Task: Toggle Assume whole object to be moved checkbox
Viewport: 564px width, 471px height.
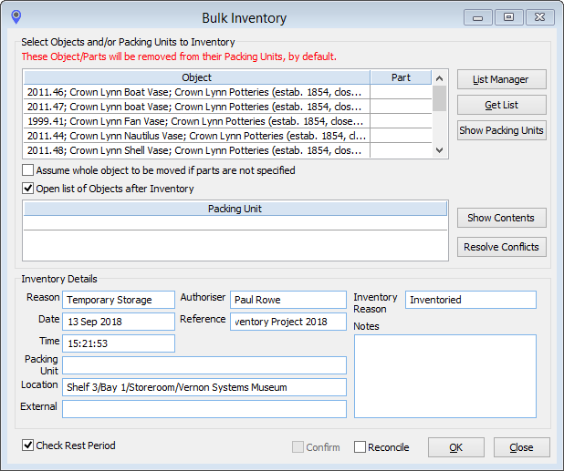Action: 27,170
